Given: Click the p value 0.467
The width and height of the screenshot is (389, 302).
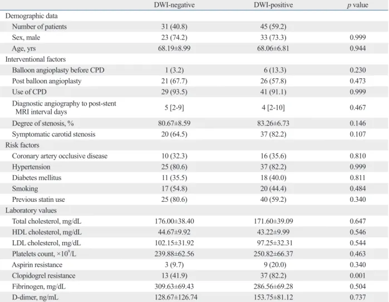Looking at the screenshot, I should (x=357, y=107).
